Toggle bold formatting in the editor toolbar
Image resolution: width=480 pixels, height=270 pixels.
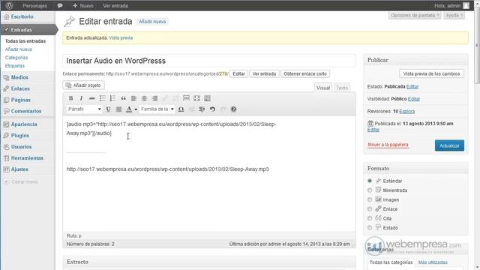(x=70, y=98)
